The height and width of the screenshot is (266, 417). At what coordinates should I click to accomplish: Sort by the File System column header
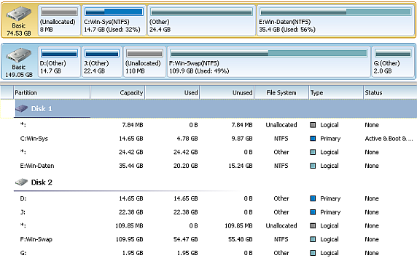281,92
